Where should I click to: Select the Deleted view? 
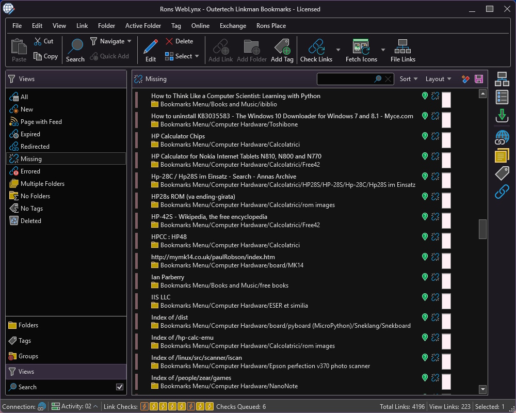66,221
